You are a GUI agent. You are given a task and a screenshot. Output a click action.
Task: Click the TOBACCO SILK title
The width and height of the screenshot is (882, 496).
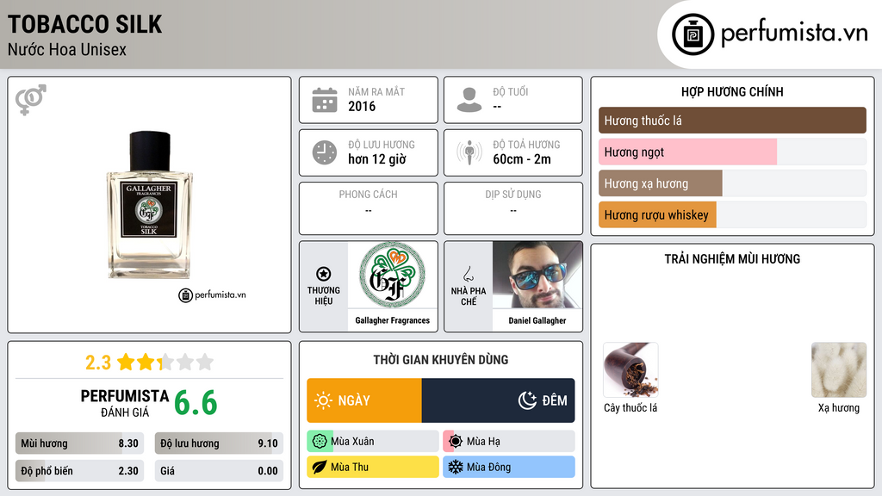[85, 24]
